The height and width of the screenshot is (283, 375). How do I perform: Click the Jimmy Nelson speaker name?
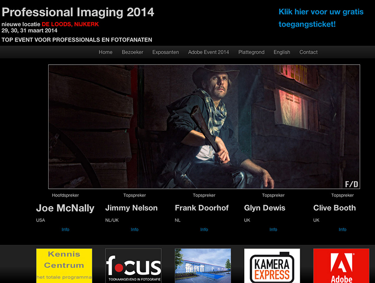click(x=131, y=208)
